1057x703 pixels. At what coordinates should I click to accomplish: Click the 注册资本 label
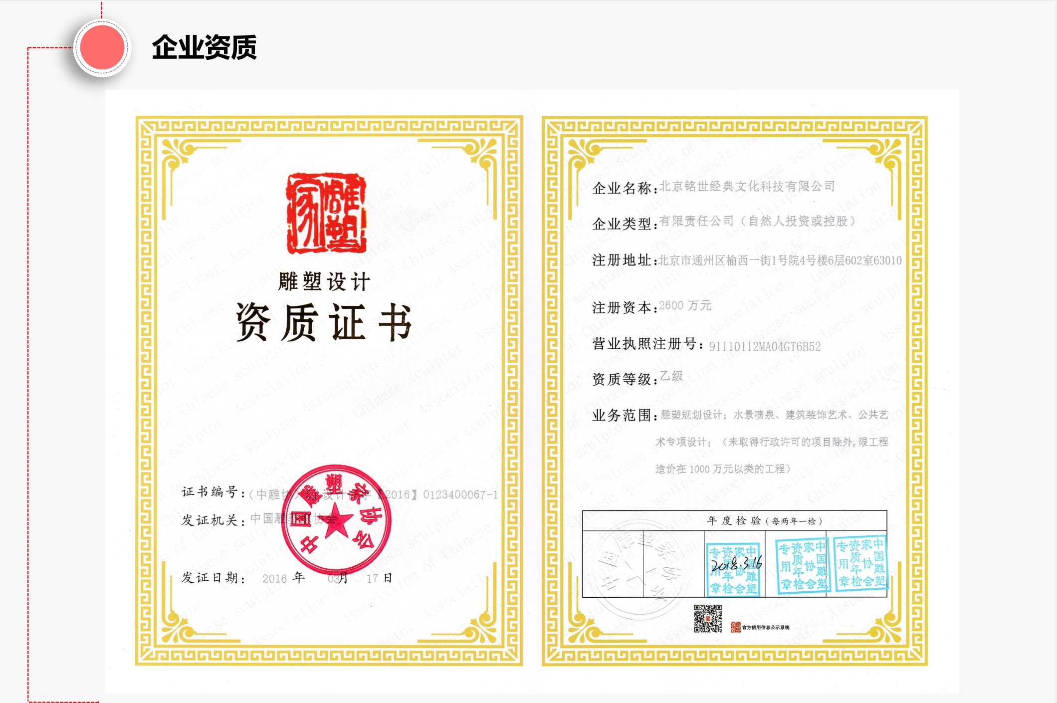[622, 307]
